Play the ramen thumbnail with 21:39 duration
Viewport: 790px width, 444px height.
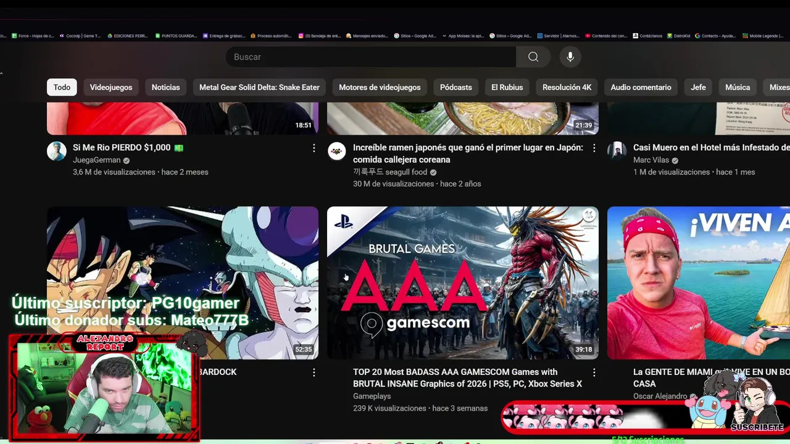[463, 118]
